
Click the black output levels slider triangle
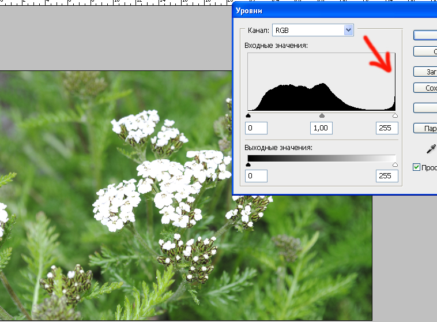tap(248, 164)
